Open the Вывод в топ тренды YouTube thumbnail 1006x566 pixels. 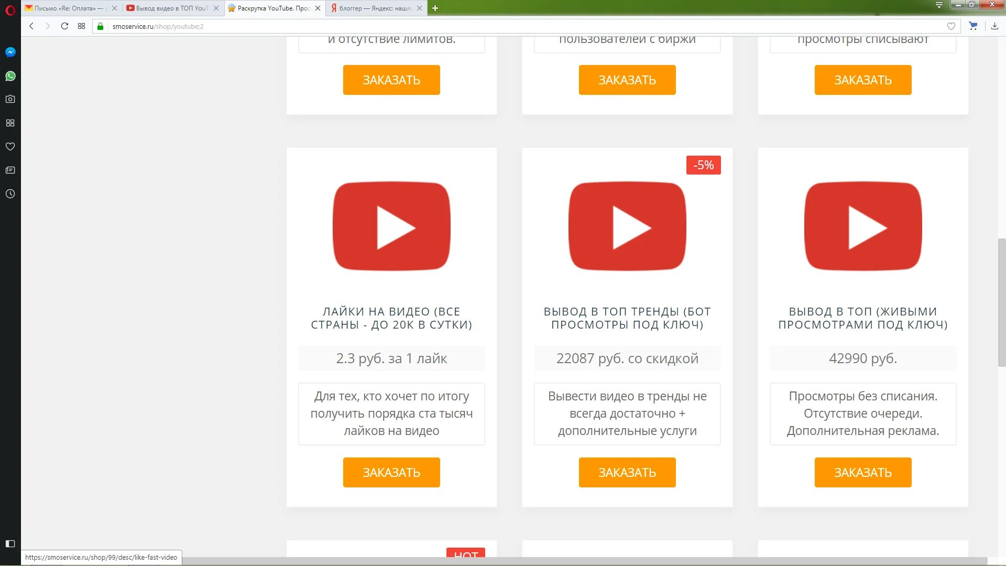[627, 226]
